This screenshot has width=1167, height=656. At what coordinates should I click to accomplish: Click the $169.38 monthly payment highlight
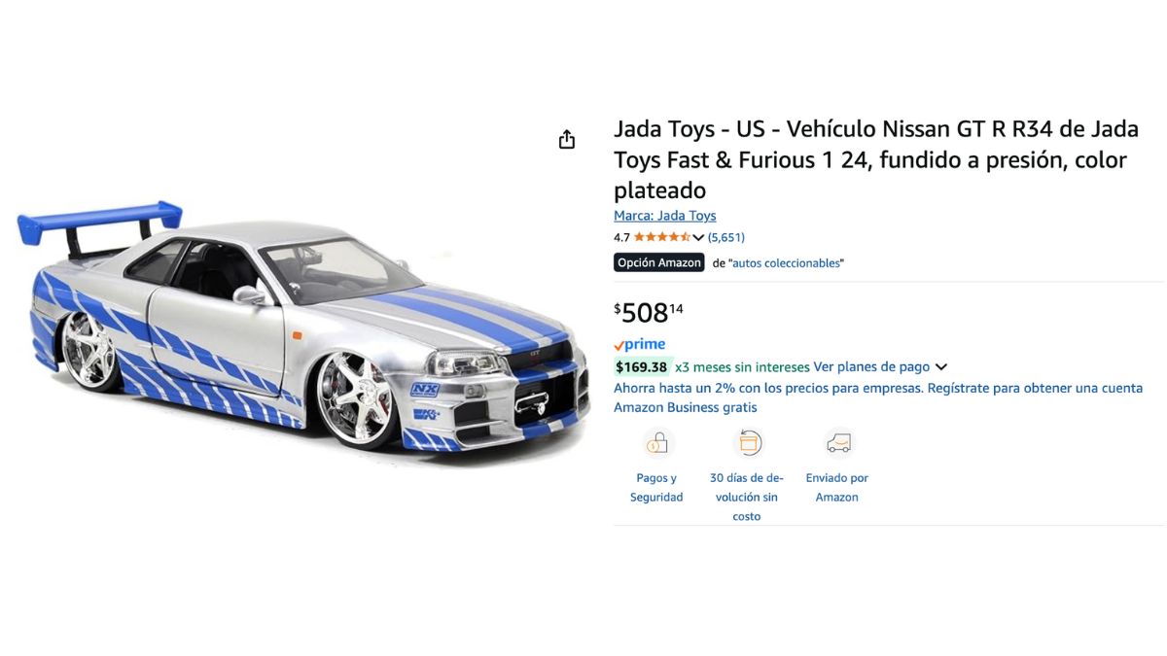[x=642, y=367]
